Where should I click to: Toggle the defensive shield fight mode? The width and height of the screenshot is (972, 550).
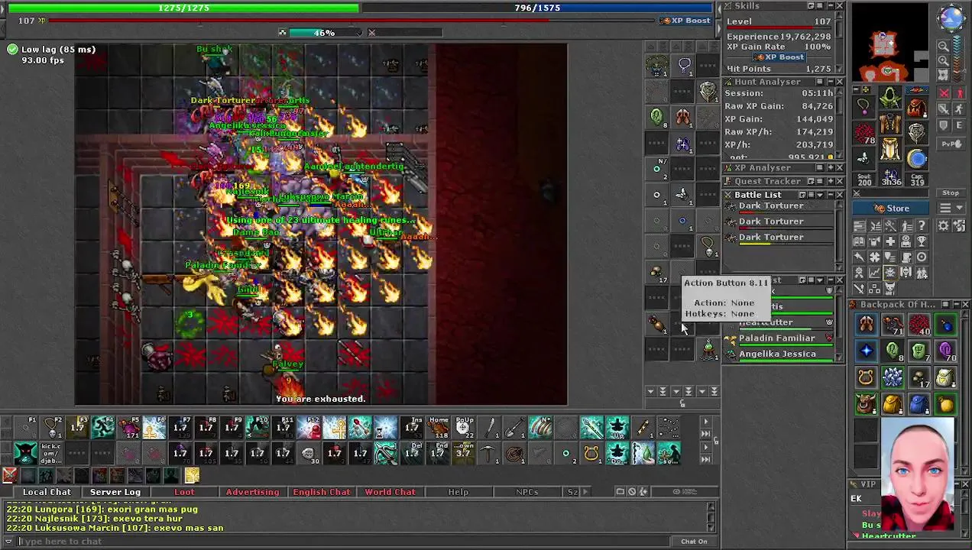pos(944,125)
